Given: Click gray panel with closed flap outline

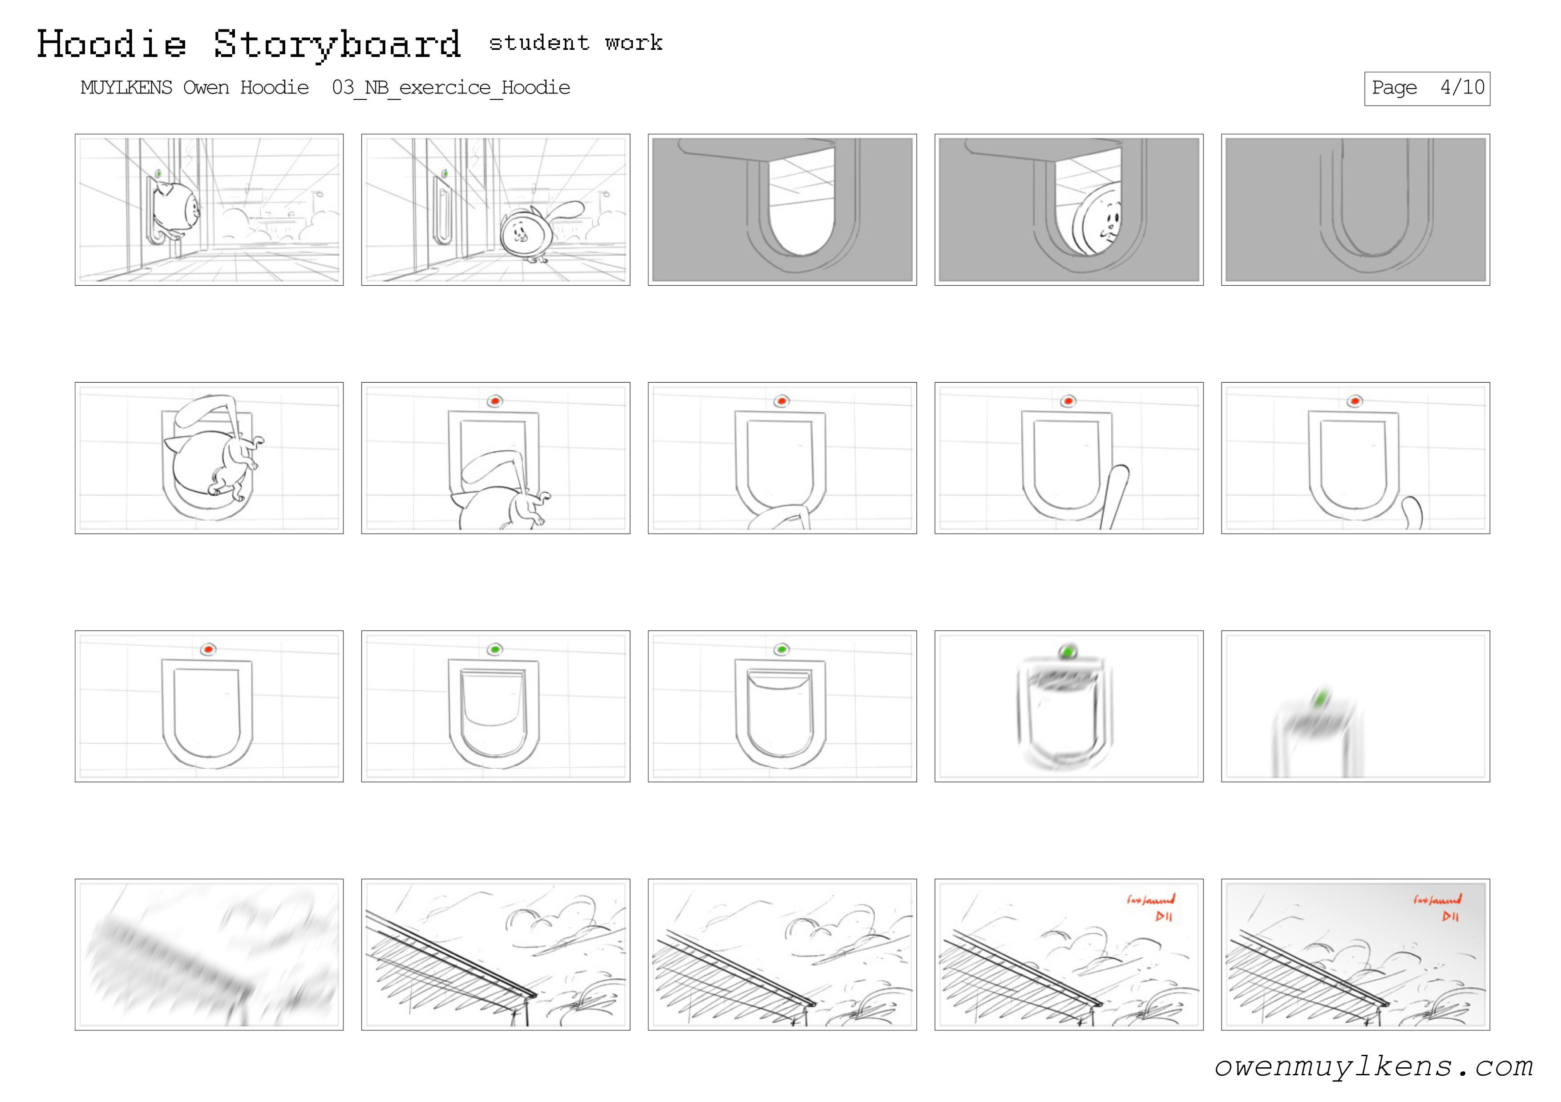Looking at the screenshot, I should [x=1355, y=209].
